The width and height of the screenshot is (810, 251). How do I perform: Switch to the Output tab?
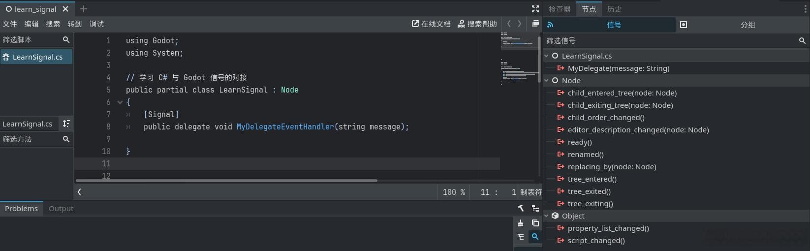pos(61,209)
